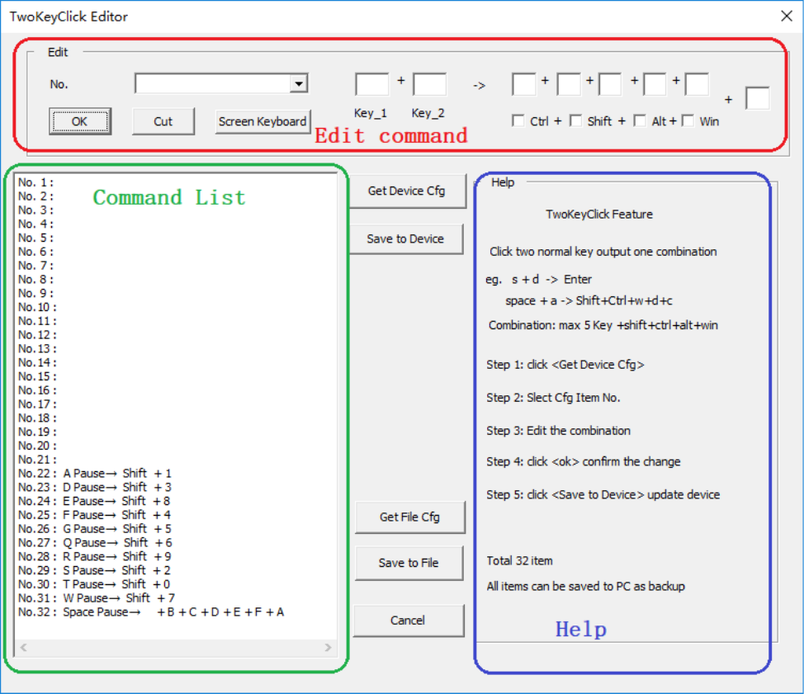Viewport: 804px width, 694px height.
Task: Open the No. combo box dropdown arrow
Action: [x=299, y=83]
